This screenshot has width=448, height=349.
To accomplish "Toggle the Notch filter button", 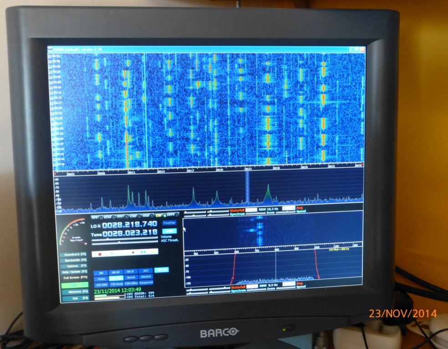I will point(131,278).
